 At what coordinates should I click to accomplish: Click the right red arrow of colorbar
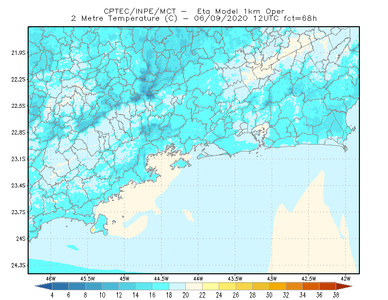pos(344,286)
